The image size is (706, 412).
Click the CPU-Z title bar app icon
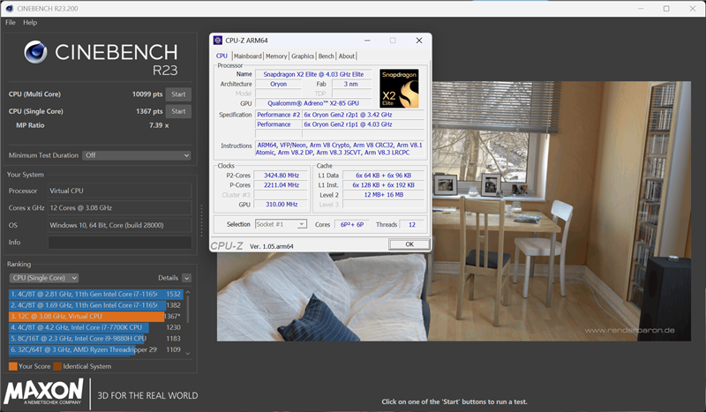click(x=218, y=41)
